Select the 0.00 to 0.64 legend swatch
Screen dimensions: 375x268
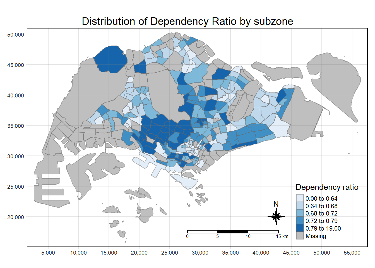pos(300,198)
